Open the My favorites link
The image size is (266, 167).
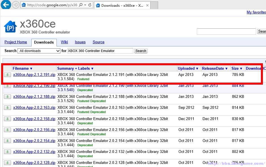tap(256, 12)
